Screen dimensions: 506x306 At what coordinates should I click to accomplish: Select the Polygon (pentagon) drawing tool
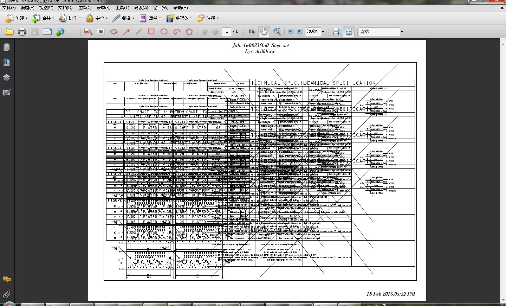189,32
